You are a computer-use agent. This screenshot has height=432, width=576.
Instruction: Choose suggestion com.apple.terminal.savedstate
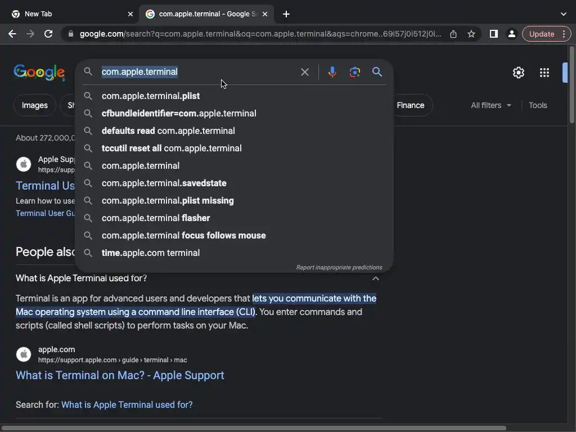234,183
